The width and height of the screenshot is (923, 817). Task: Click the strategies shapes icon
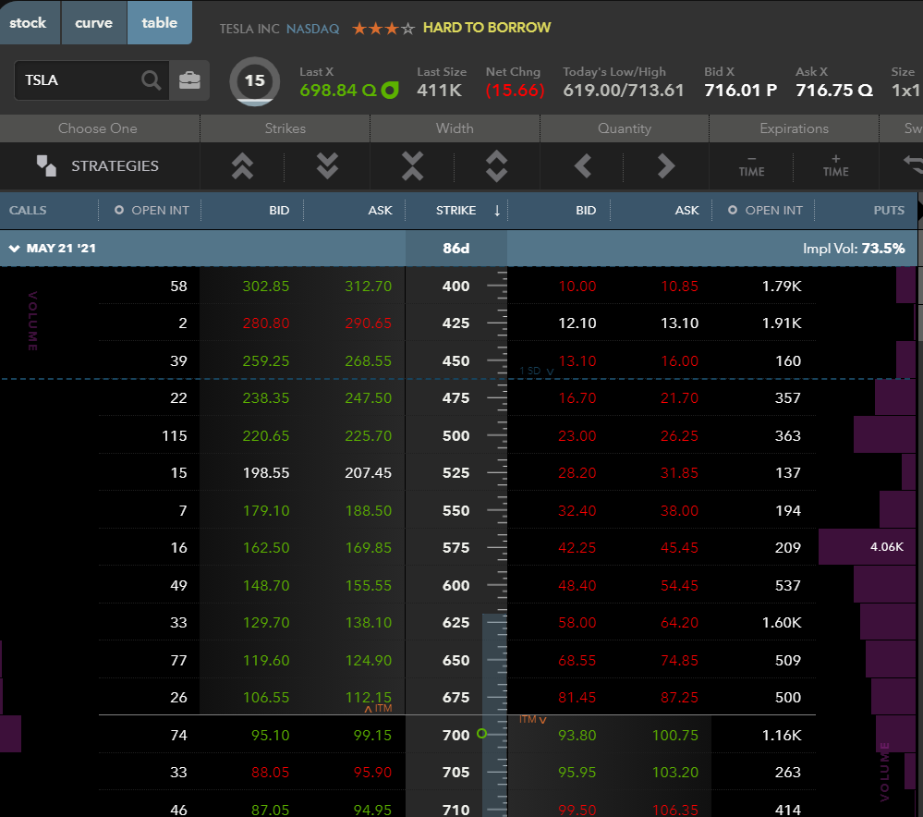click(x=46, y=166)
